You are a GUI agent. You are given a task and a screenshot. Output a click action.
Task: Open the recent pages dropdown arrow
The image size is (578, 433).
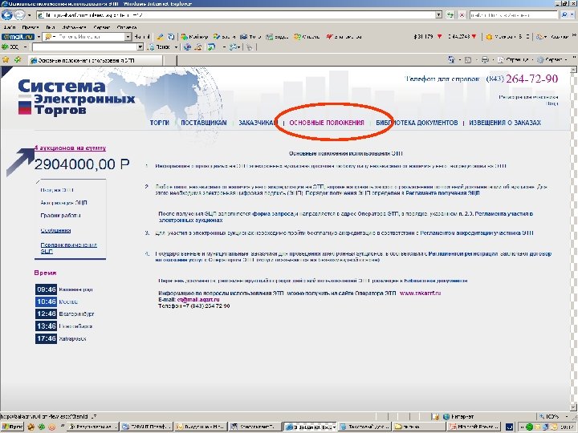[x=30, y=15]
